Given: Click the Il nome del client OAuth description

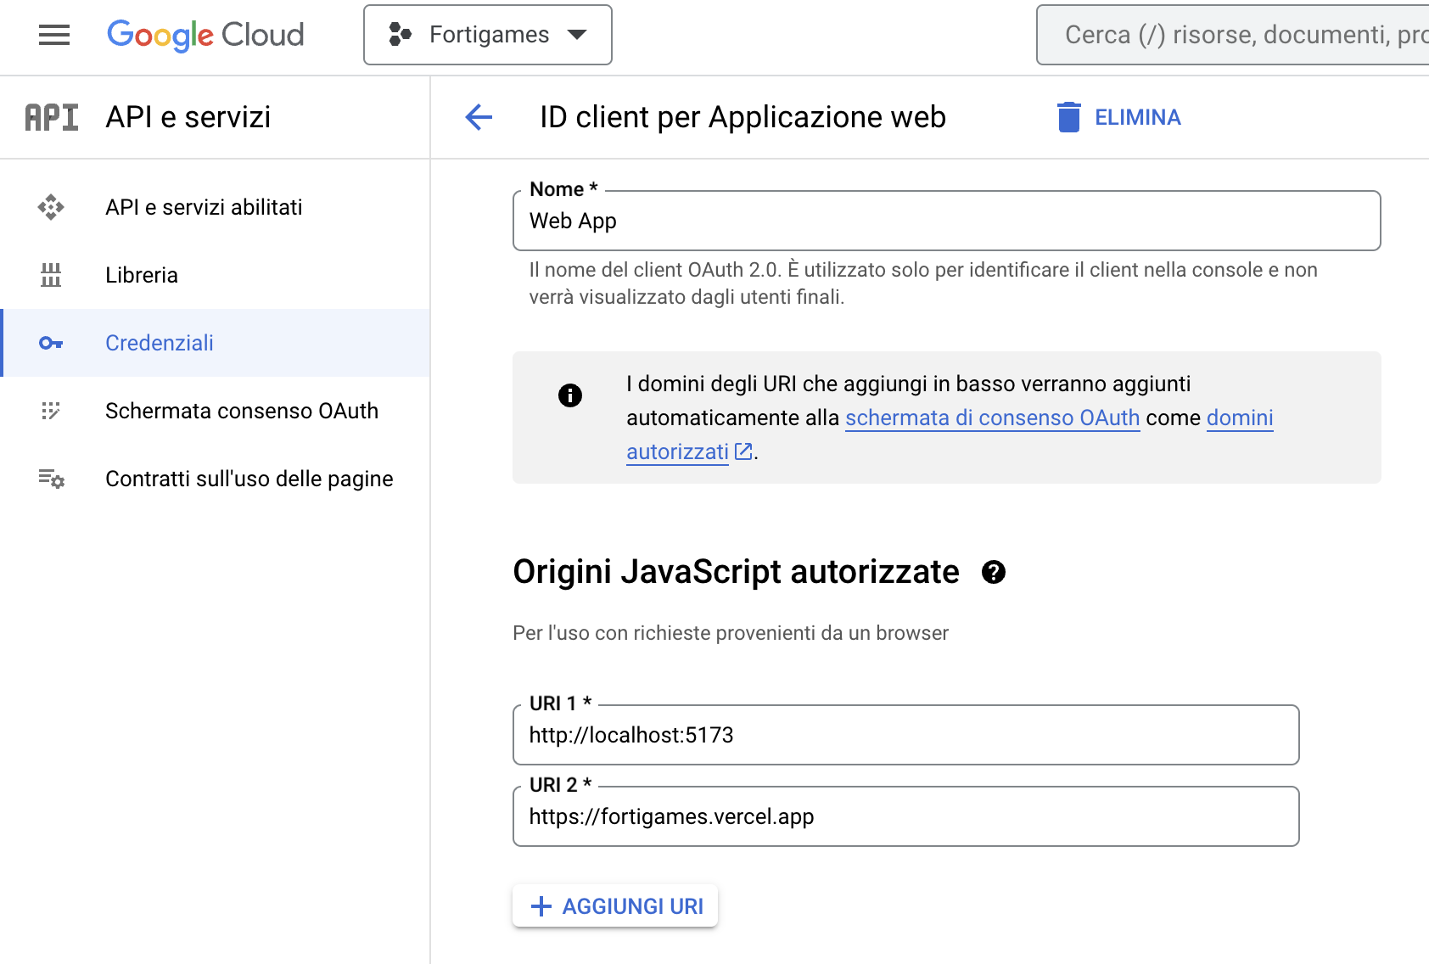Looking at the screenshot, I should point(923,283).
